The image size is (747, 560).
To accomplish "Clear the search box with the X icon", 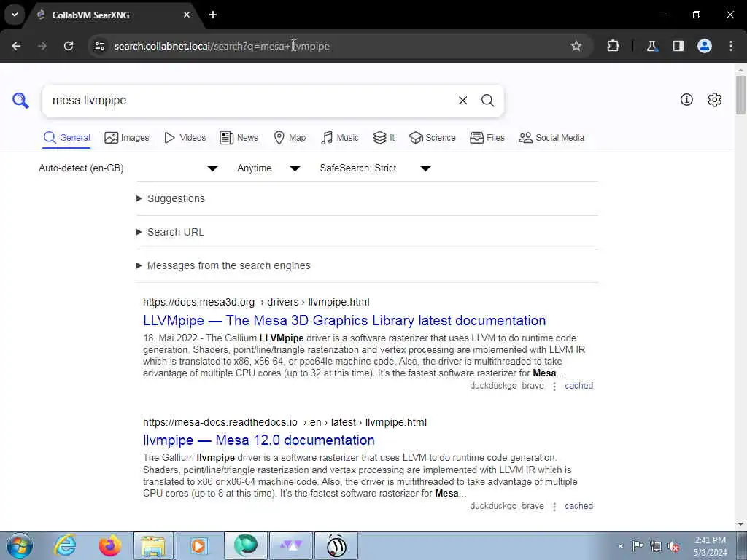I will tap(462, 101).
